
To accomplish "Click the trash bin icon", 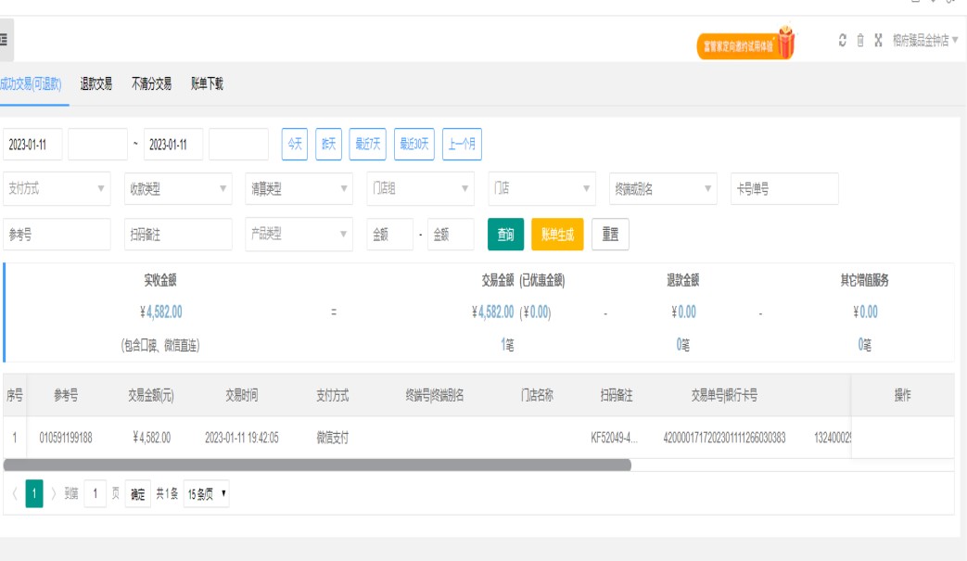I will [x=860, y=41].
